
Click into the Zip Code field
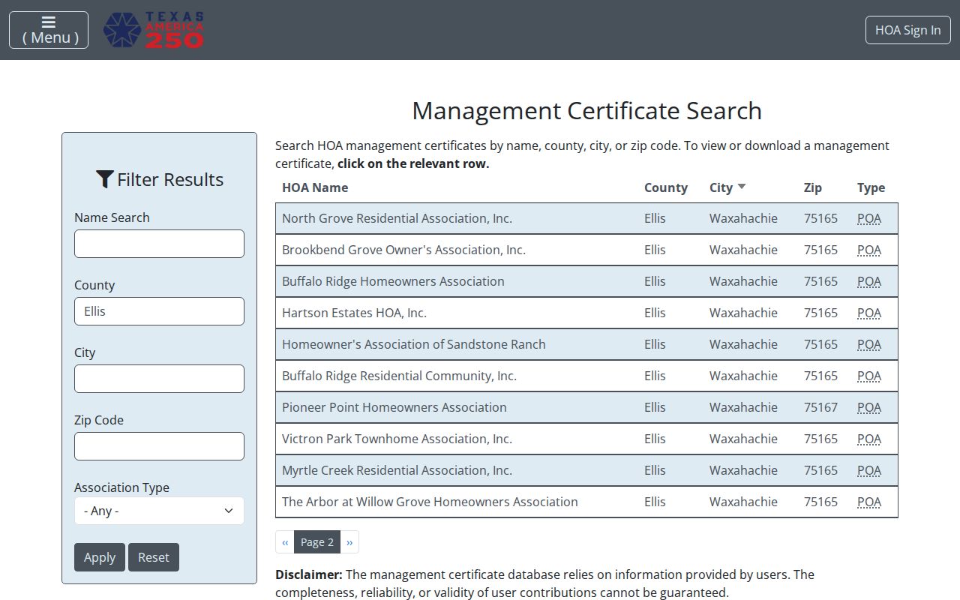tap(159, 446)
